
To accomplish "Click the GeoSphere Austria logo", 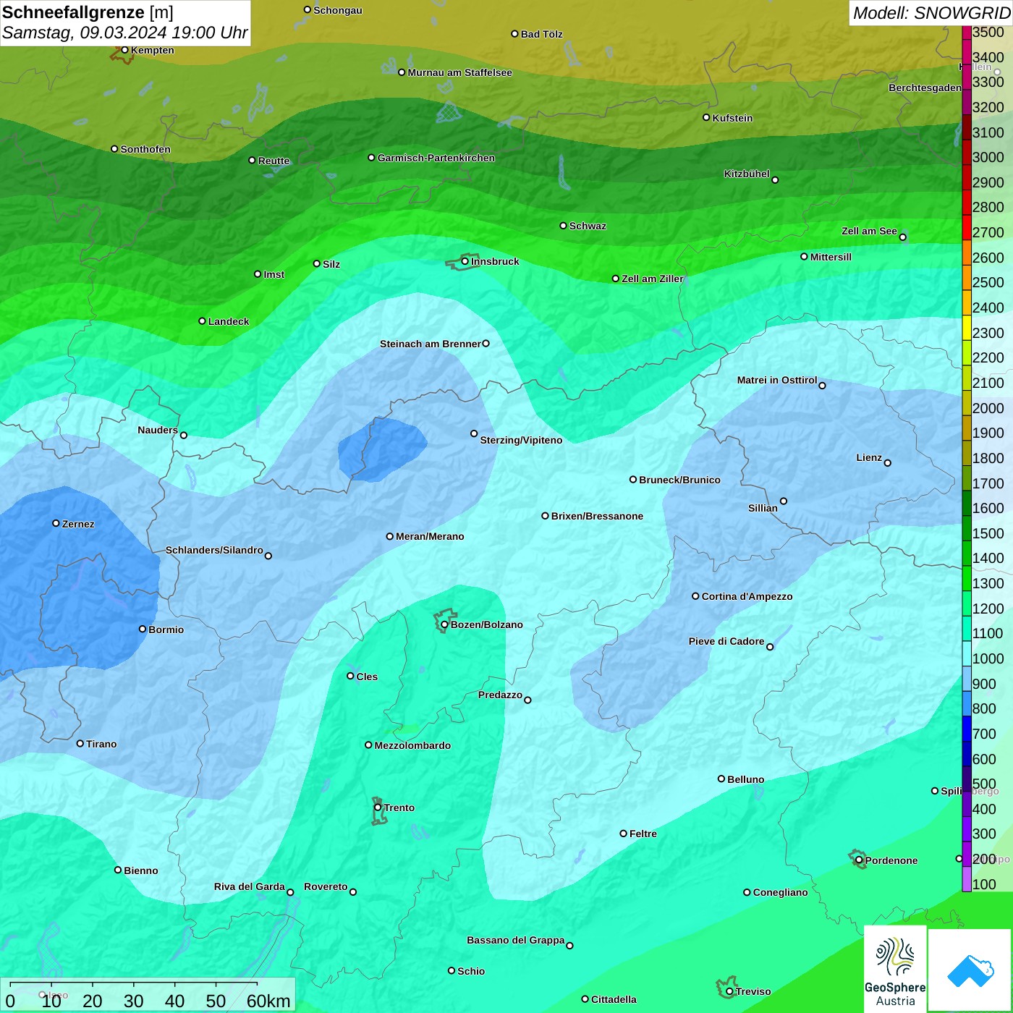I will pyautogui.click(x=895, y=968).
